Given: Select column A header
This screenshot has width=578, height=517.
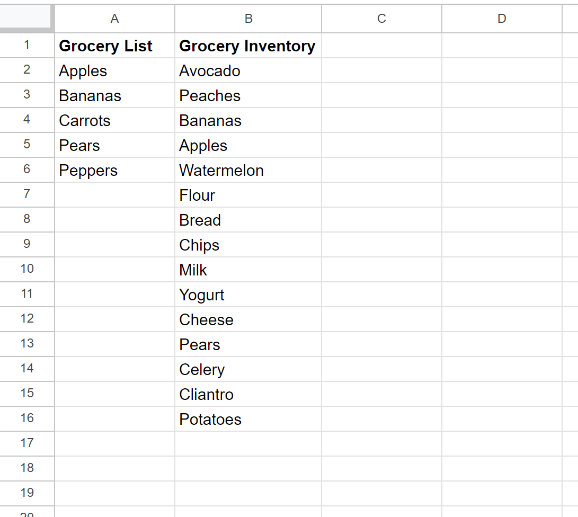Looking at the screenshot, I should click(x=114, y=19).
